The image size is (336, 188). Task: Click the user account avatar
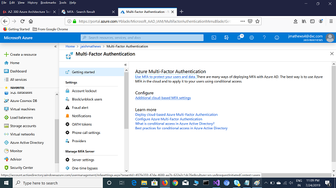pos(330,38)
